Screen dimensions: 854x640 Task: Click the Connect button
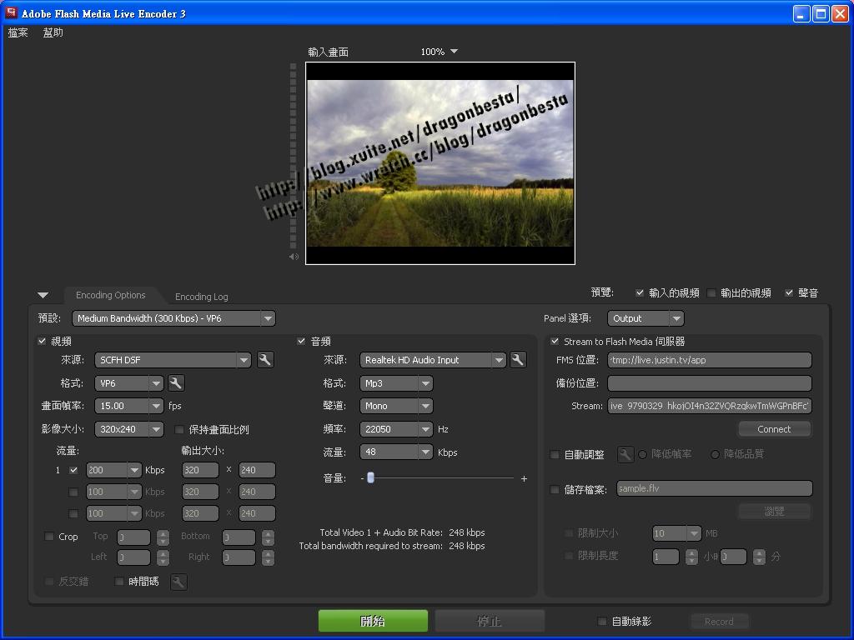click(x=774, y=429)
